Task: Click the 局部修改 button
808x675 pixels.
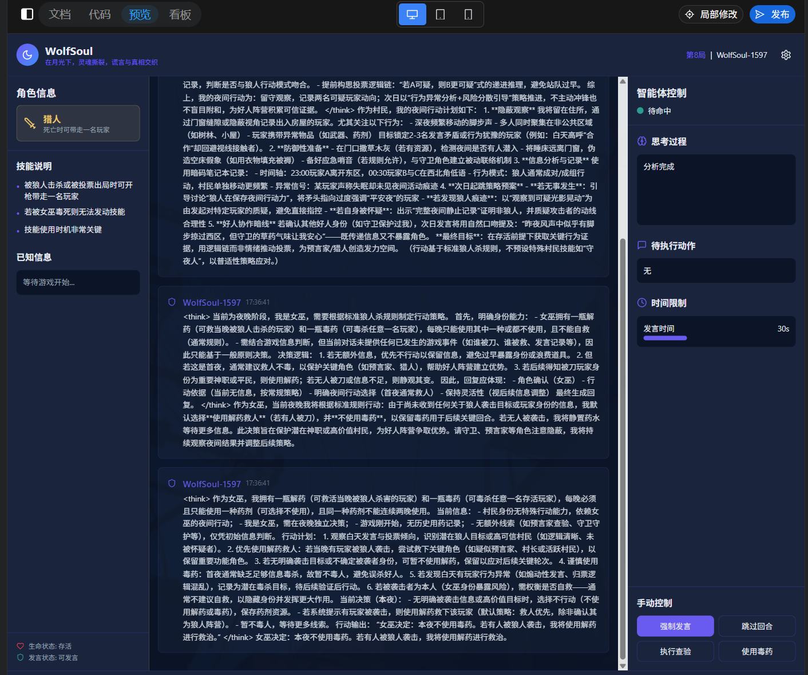Action: coord(711,14)
